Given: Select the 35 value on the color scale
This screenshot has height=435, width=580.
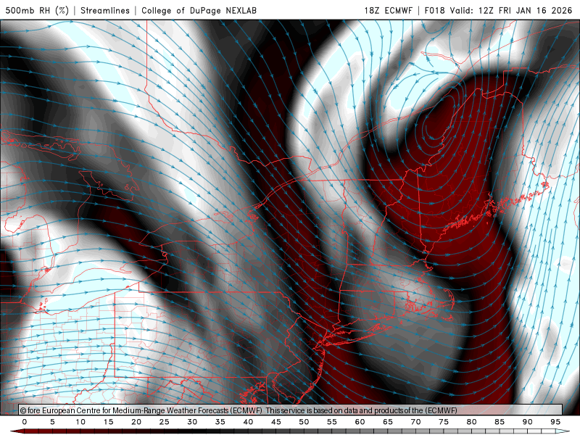Looking at the screenshot, I should [220, 422].
